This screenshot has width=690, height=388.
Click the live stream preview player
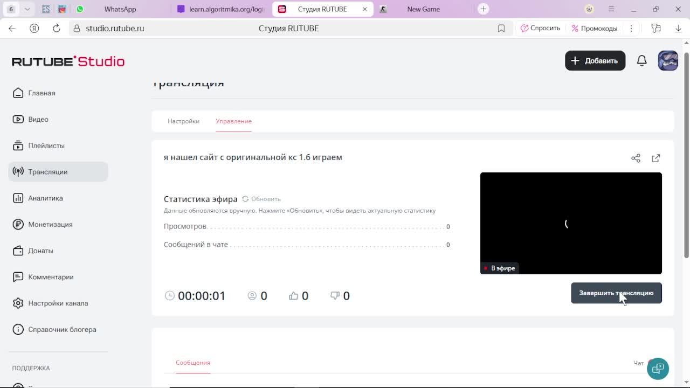tap(571, 223)
